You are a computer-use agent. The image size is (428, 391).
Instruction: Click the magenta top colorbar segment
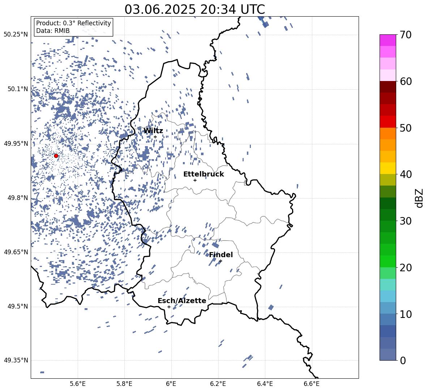388,40
